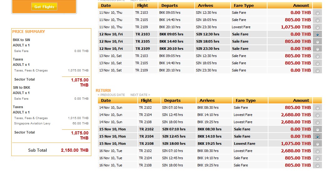Screen dimensions: 326x173
Task: Choose 15 Nov TR 2108 return radio
Action: coord(318,144)
